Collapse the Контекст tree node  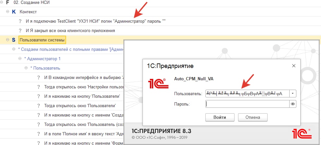click(8, 12)
